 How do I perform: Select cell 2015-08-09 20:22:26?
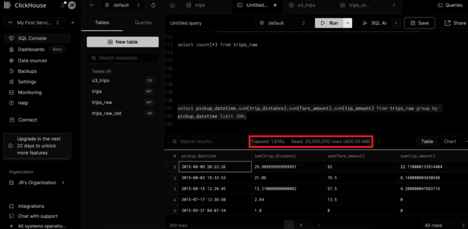215,167
